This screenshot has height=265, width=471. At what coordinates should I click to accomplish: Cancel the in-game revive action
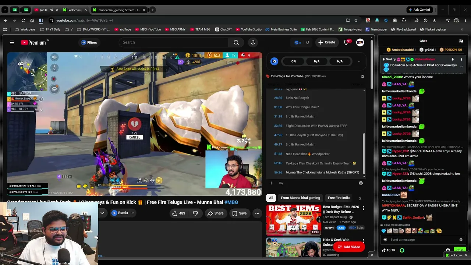[x=134, y=137]
